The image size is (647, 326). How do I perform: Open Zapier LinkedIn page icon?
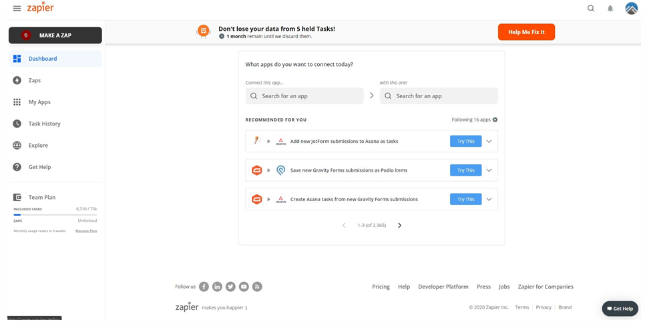click(x=217, y=287)
